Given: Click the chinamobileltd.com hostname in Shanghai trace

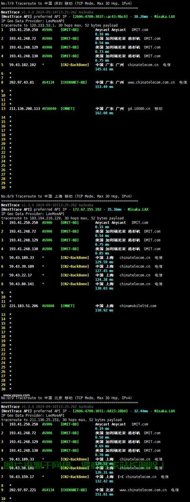Looking at the screenshot, I should click(138, 306).
